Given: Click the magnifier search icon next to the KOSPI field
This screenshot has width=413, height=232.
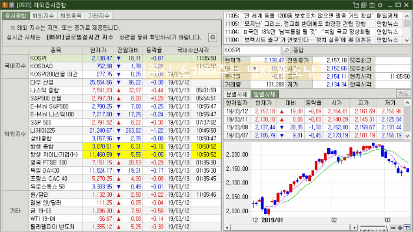Looking at the screenshot, I should click(287, 50).
